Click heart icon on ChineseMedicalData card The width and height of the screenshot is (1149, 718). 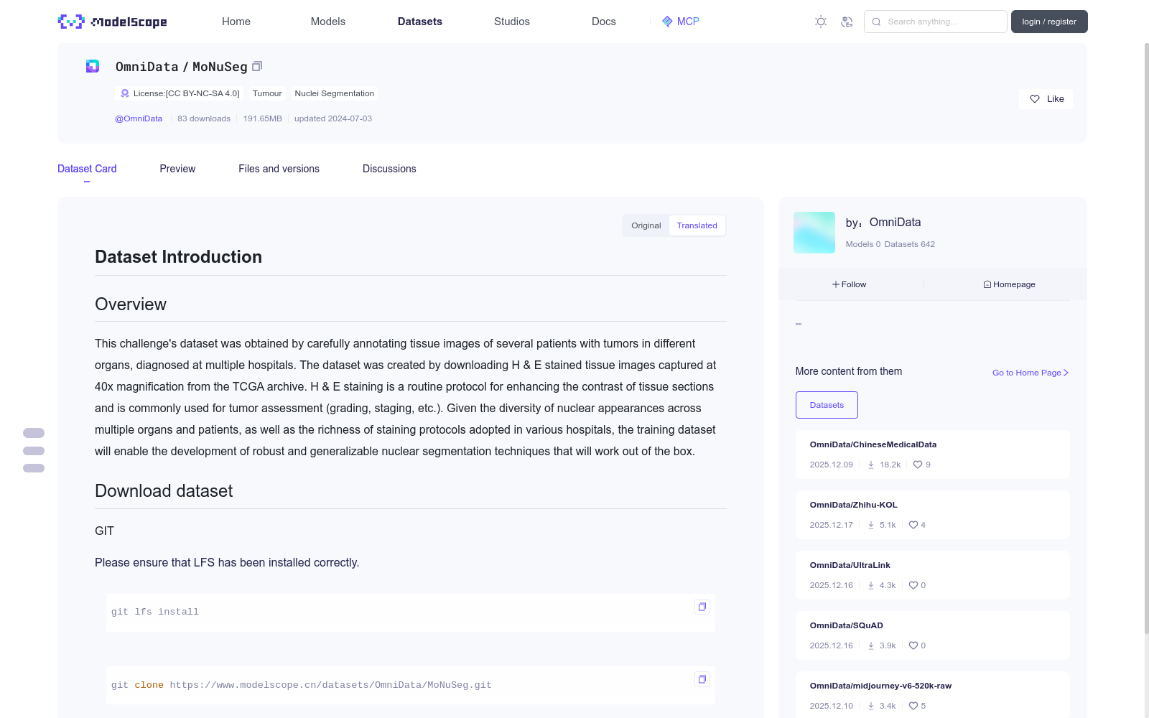coord(918,465)
